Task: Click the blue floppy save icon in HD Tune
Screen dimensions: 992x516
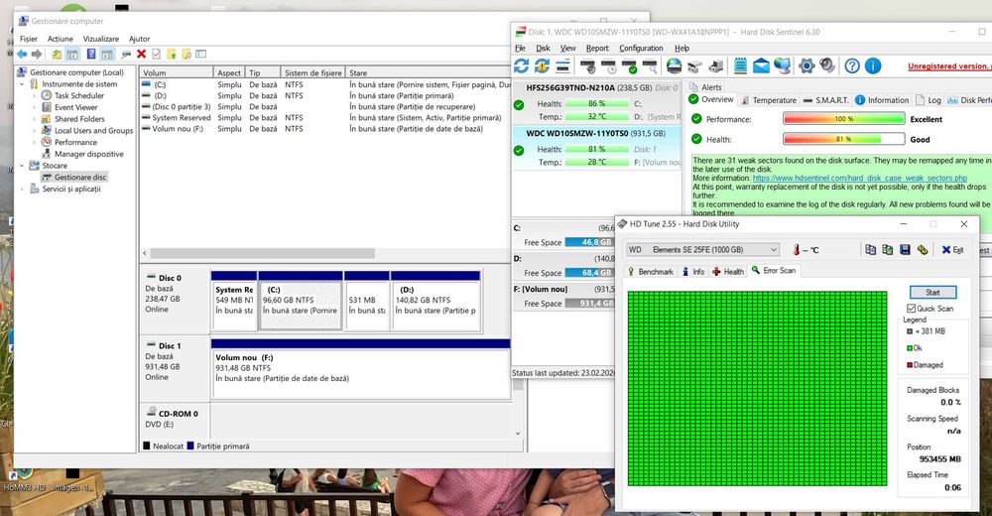Action: [x=906, y=250]
